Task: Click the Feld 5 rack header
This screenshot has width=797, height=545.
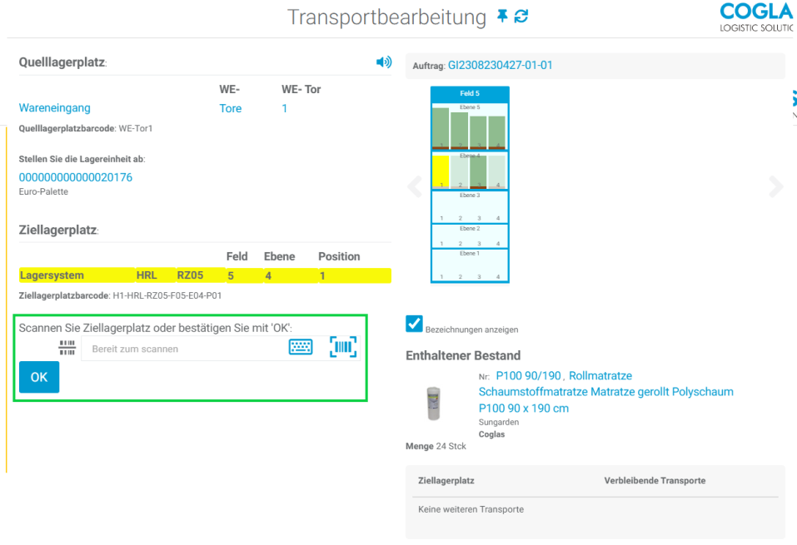Action: [470, 93]
